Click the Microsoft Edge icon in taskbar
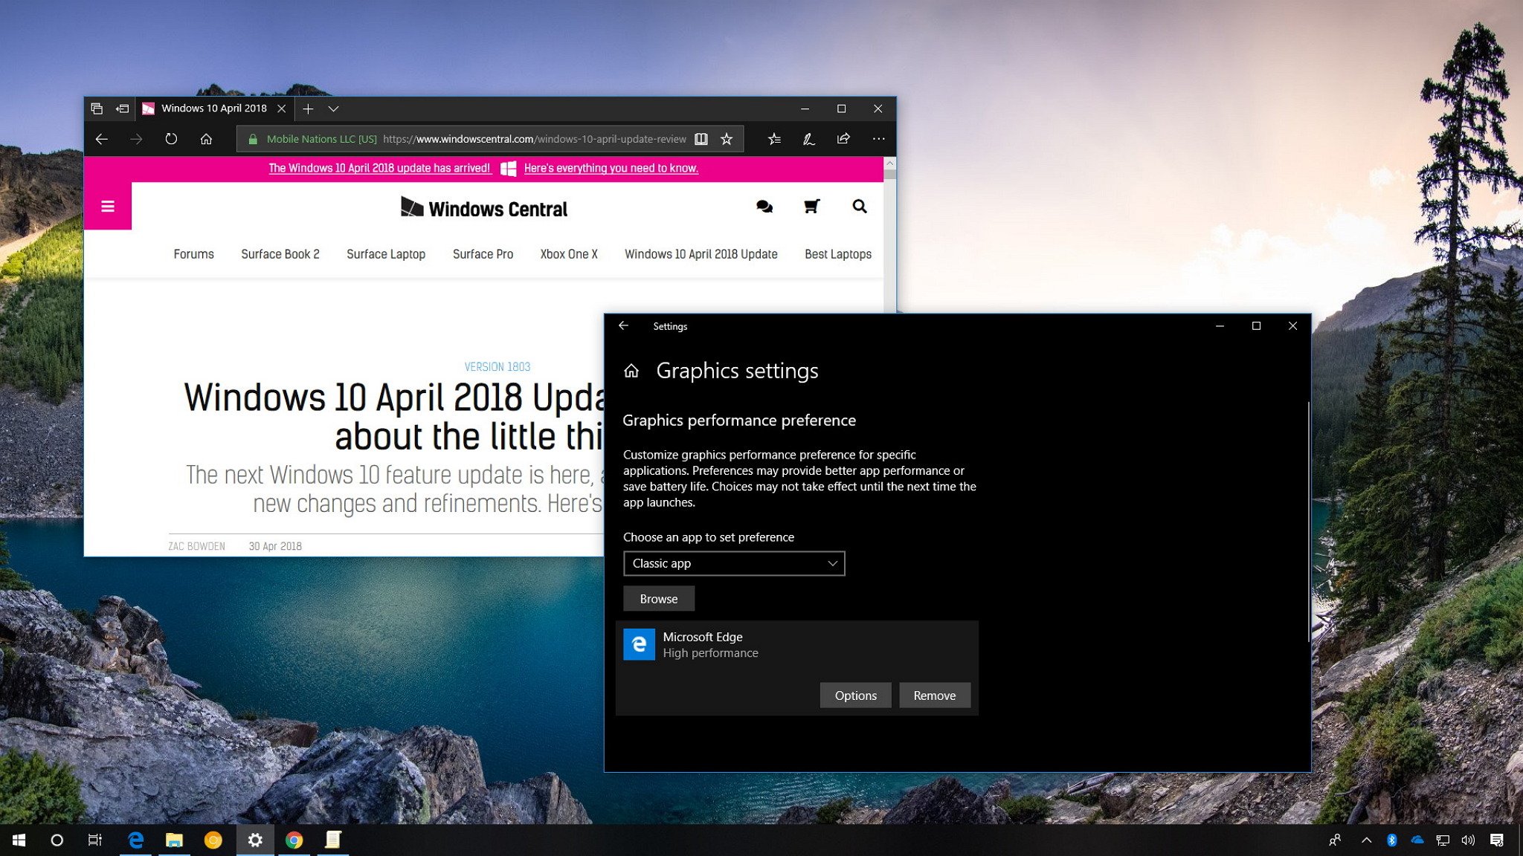Viewport: 1523px width, 856px height. pyautogui.click(x=138, y=839)
